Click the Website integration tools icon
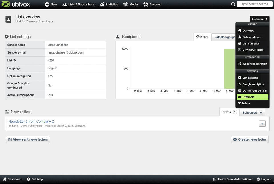Viewport: 274px width, 184px height. (x=239, y=64)
